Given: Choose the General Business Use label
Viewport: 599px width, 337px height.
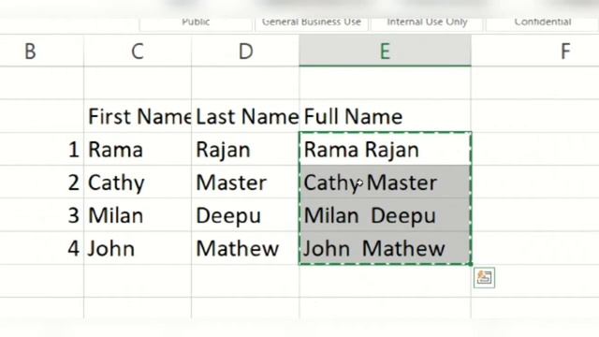Looking at the screenshot, I should point(312,22).
